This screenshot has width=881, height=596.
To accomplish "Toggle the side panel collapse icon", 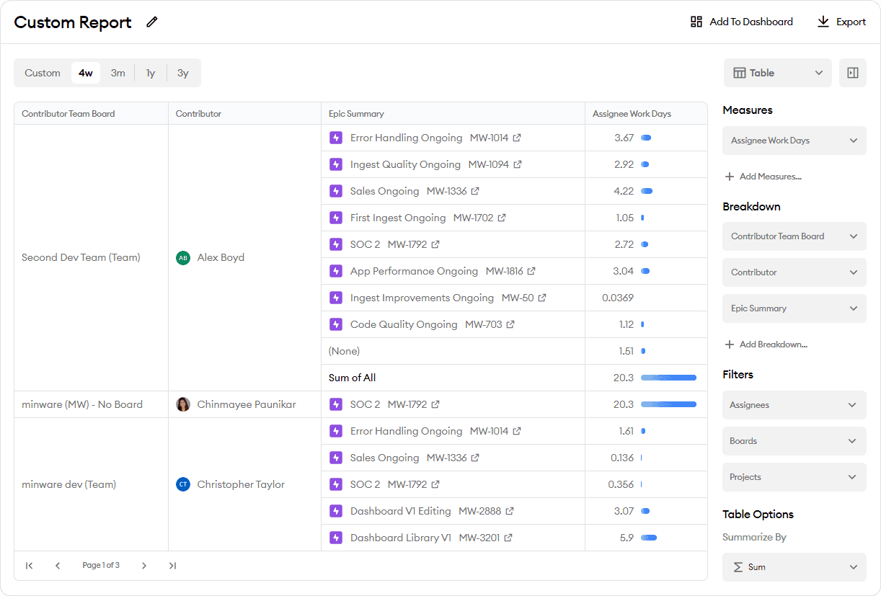I will [x=853, y=73].
